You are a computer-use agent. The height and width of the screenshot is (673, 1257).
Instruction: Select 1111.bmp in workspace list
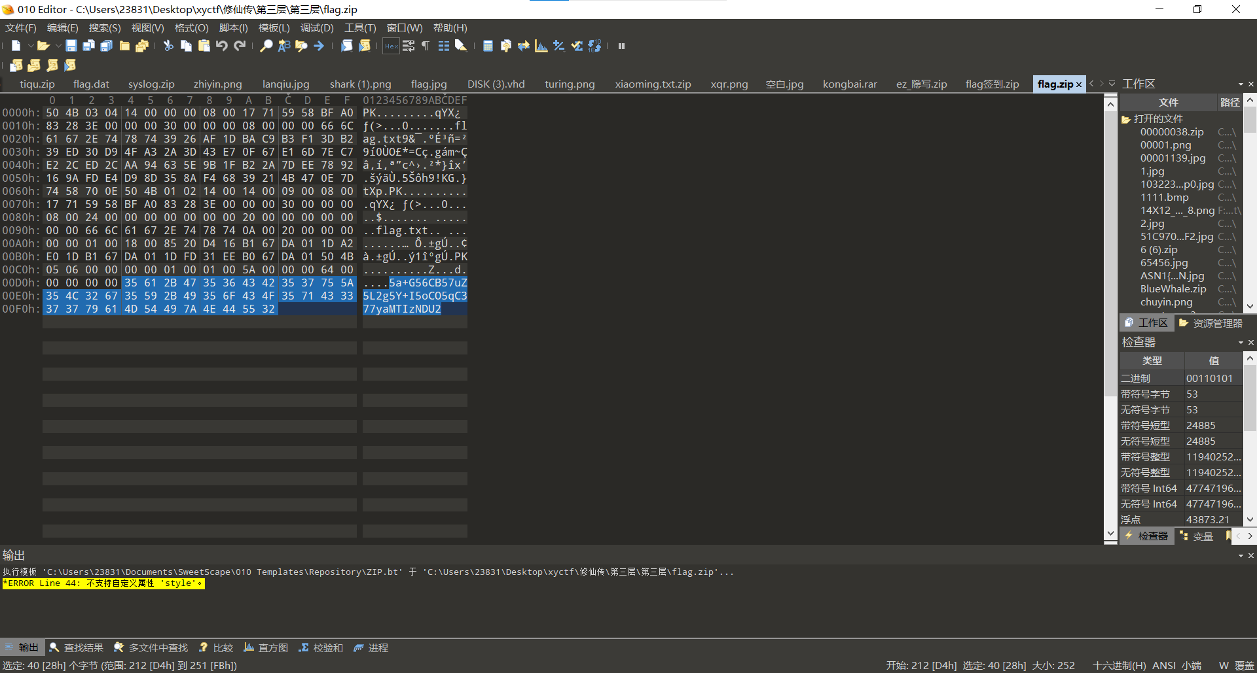1164,198
